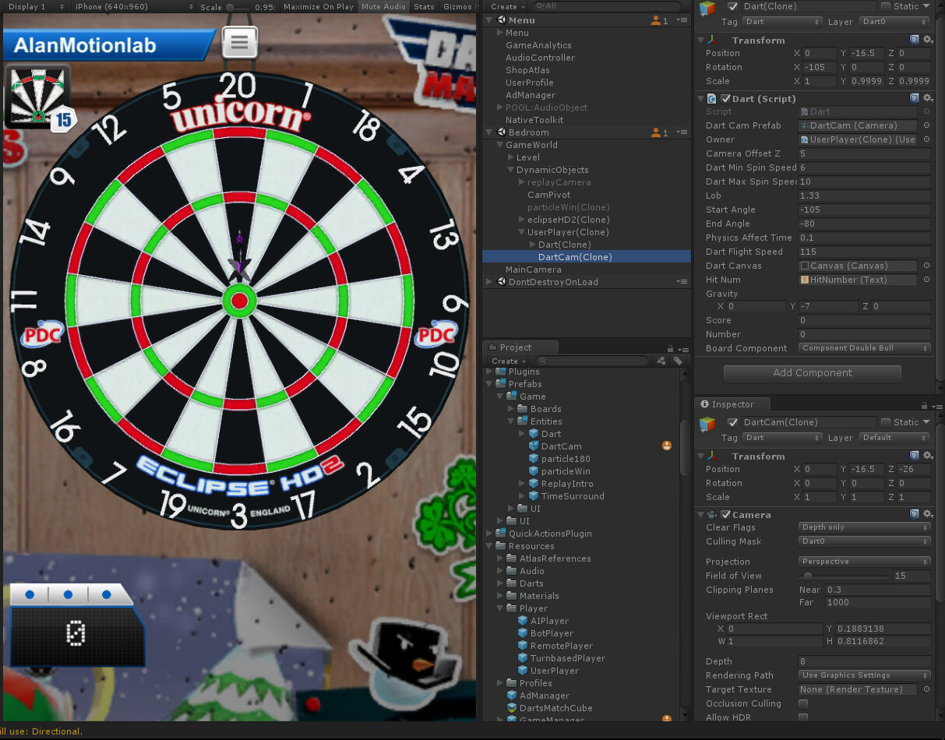
Task: Click Stats in Game view toolbar
Action: (x=424, y=6)
